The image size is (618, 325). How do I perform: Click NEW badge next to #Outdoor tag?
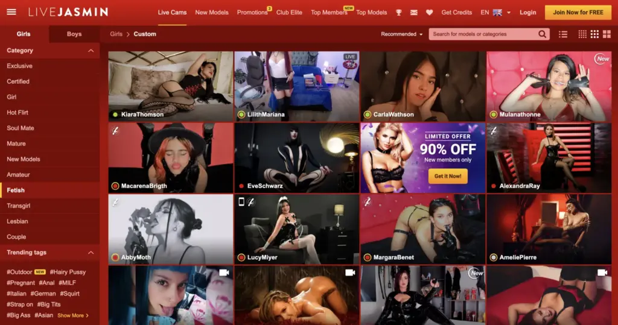(40, 272)
